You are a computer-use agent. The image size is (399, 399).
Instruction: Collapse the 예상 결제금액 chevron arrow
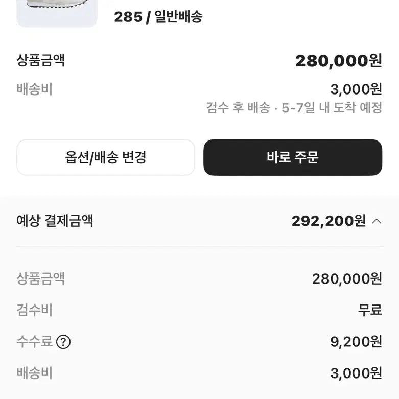point(377,221)
